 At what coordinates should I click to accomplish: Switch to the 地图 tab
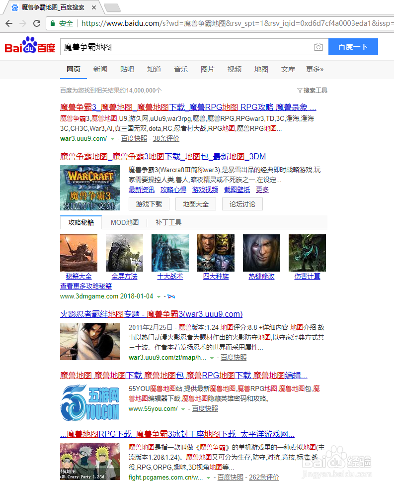pyautogui.click(x=261, y=69)
